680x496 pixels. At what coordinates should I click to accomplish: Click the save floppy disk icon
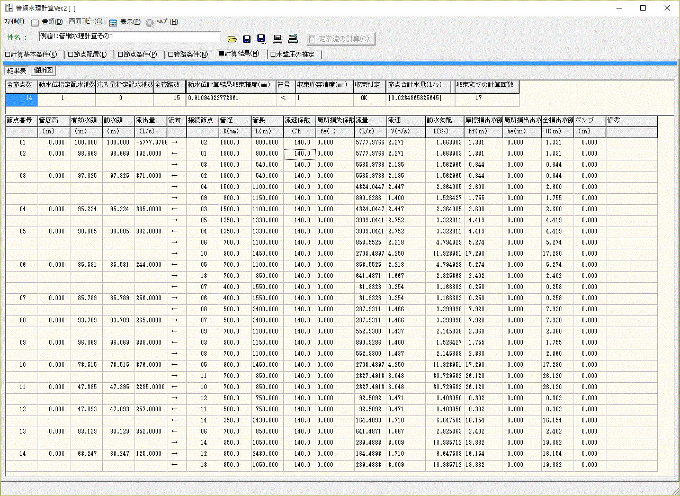click(246, 39)
